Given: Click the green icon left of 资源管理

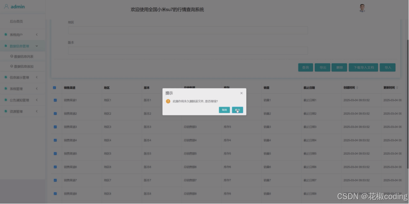Looking at the screenshot, I should (x=6, y=111).
